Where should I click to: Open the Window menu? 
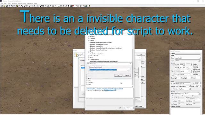(14, 4)
